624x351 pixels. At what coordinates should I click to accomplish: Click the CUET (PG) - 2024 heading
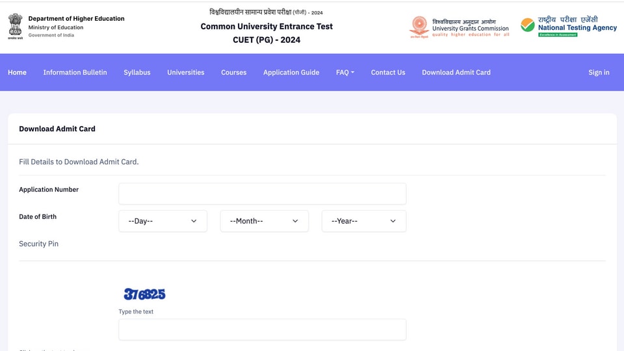click(266, 40)
